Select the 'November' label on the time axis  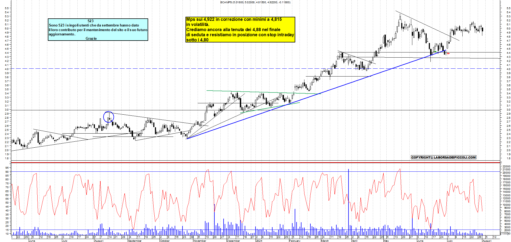click(200, 241)
